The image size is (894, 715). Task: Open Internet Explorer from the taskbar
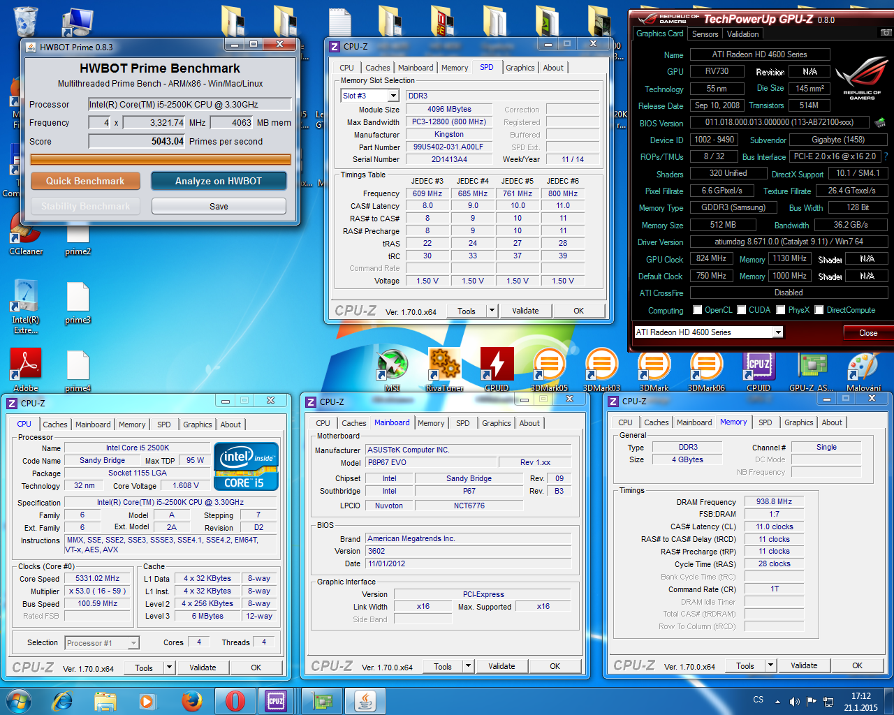(x=63, y=701)
